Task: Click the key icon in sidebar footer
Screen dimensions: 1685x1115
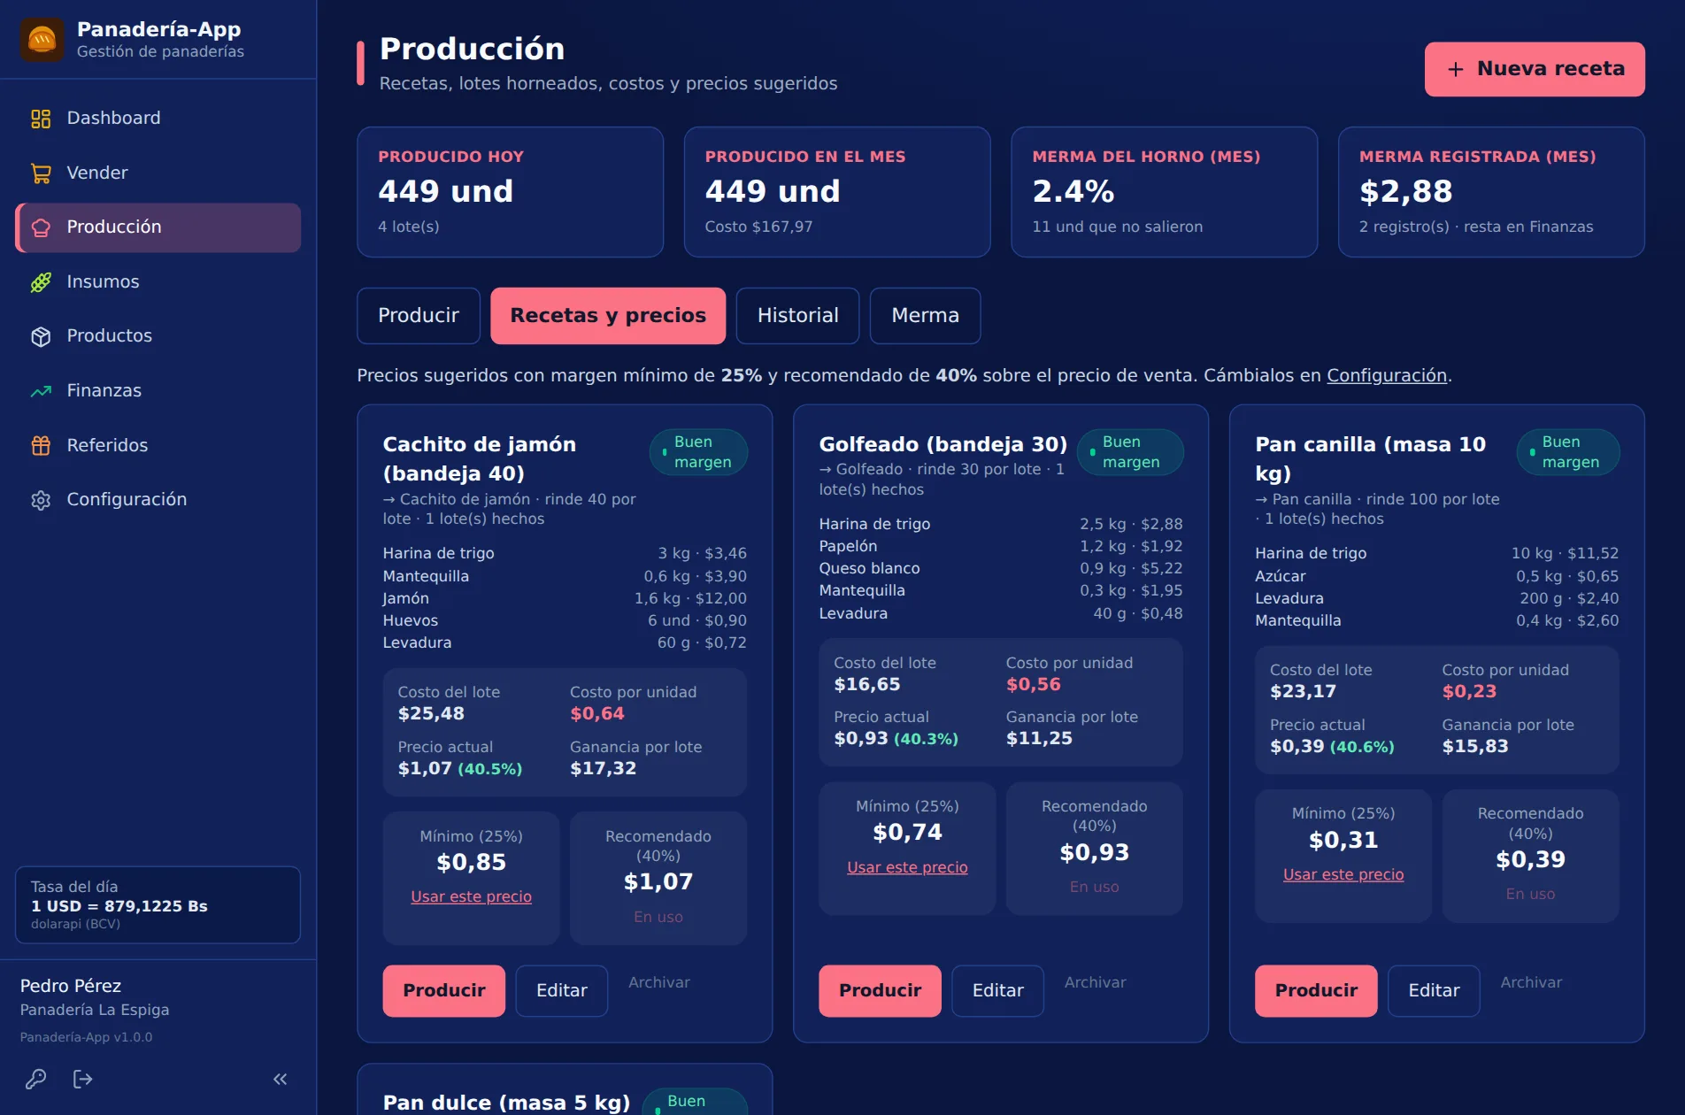Action: [x=35, y=1079]
